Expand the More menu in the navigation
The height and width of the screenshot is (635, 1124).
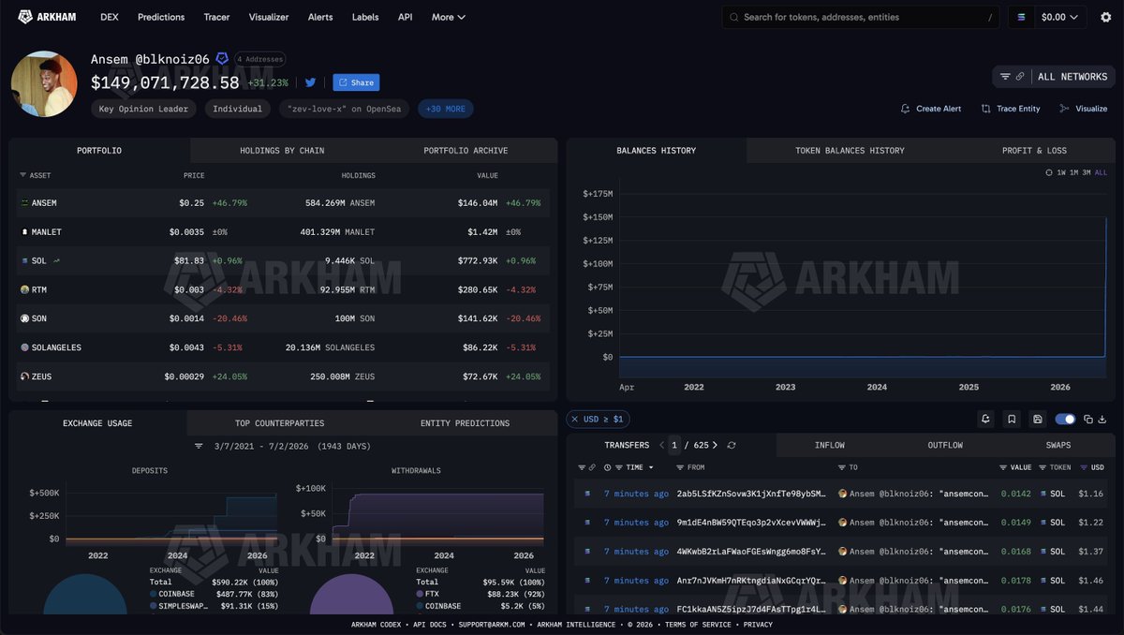[449, 17]
